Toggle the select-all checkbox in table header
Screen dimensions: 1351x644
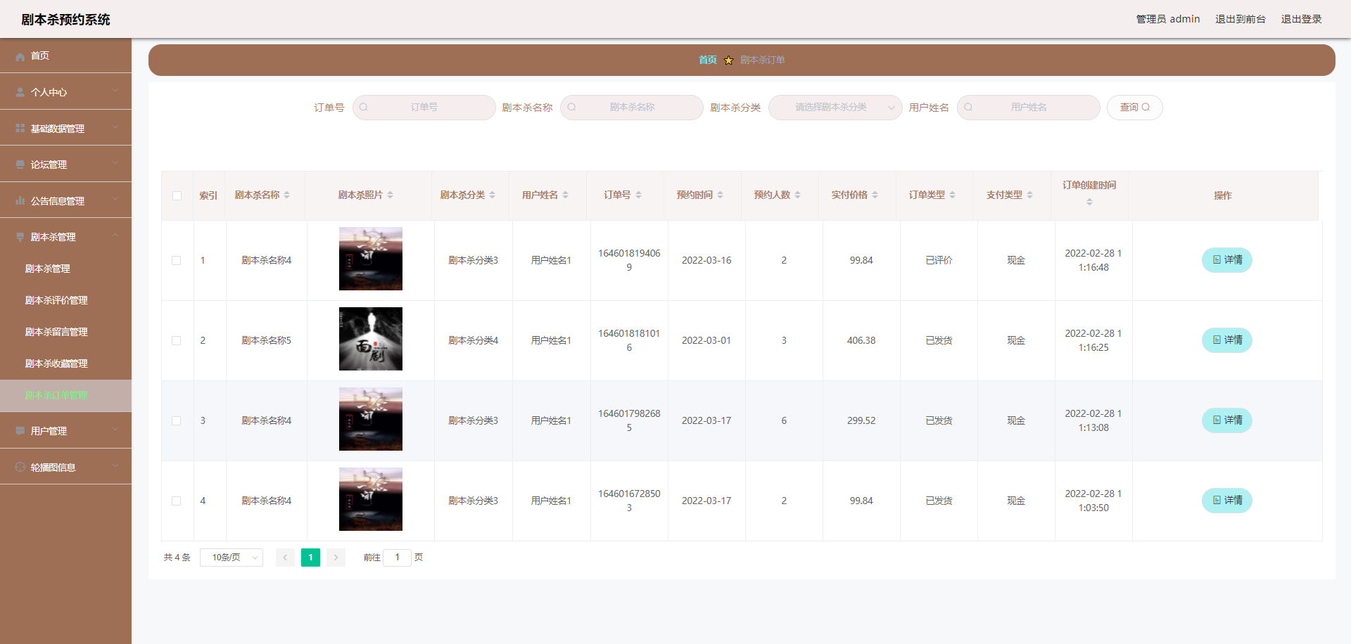(177, 195)
